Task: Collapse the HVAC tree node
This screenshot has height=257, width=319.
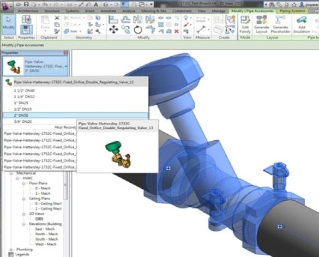Action: (17, 178)
